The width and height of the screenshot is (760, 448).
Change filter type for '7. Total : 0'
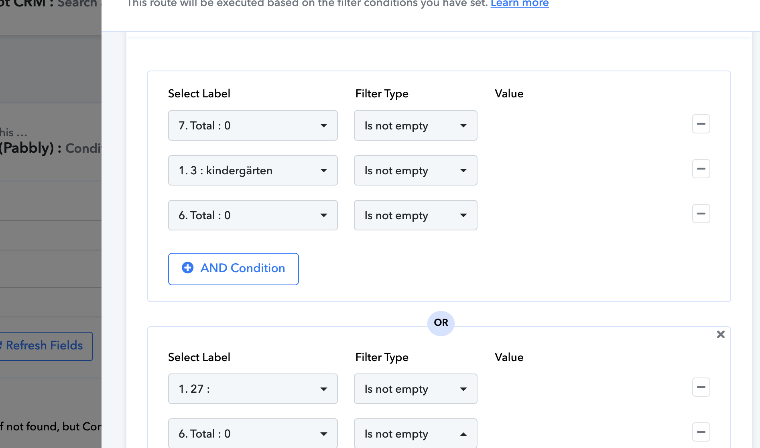coord(415,126)
